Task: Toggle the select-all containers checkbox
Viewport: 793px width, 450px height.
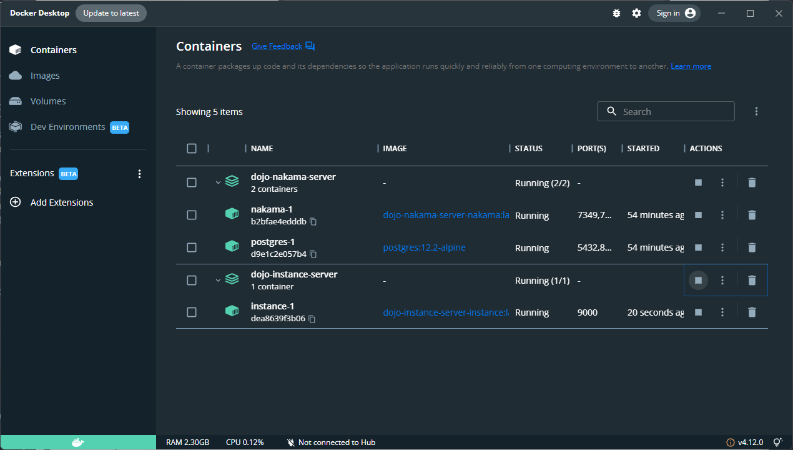Action: (192, 148)
